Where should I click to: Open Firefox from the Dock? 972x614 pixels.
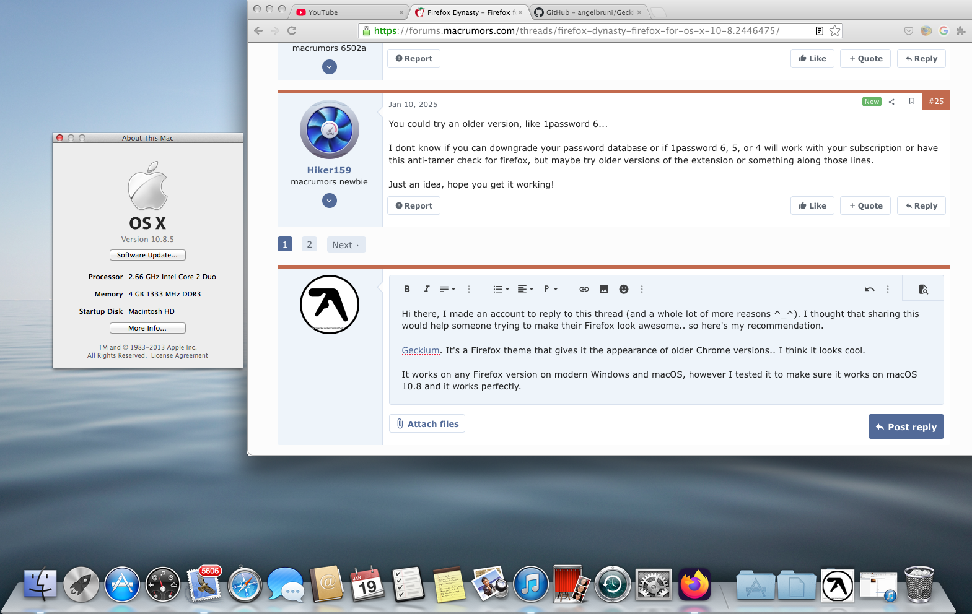click(694, 584)
